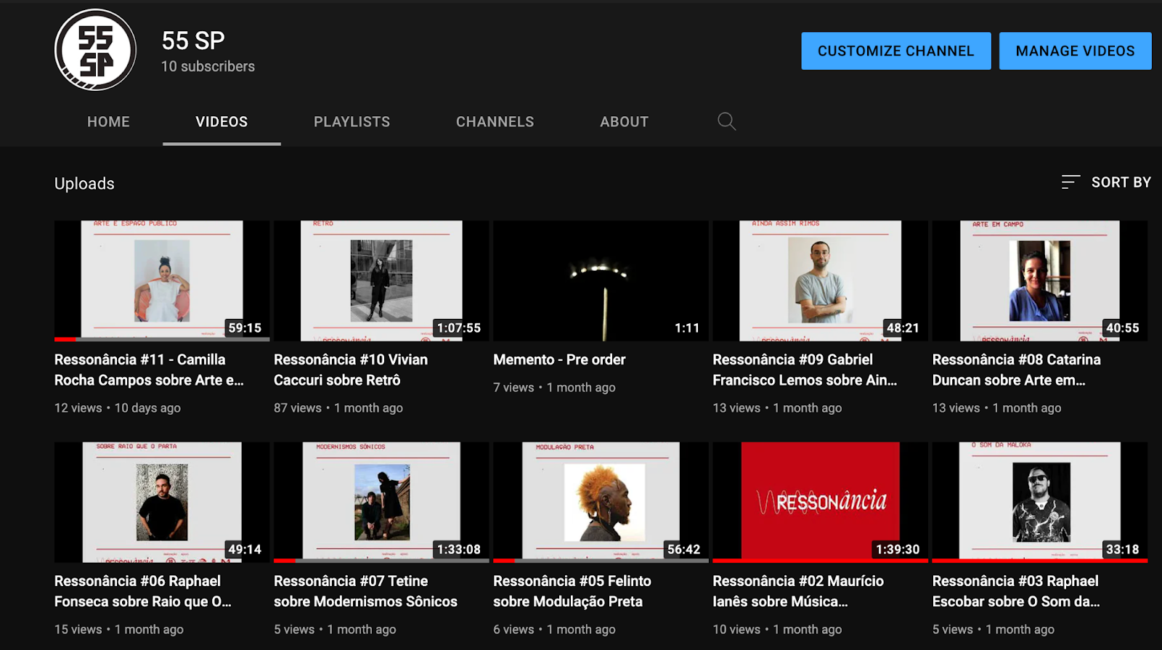Click the Customize Channel button
Viewport: 1162px width, 650px height.
coord(896,51)
